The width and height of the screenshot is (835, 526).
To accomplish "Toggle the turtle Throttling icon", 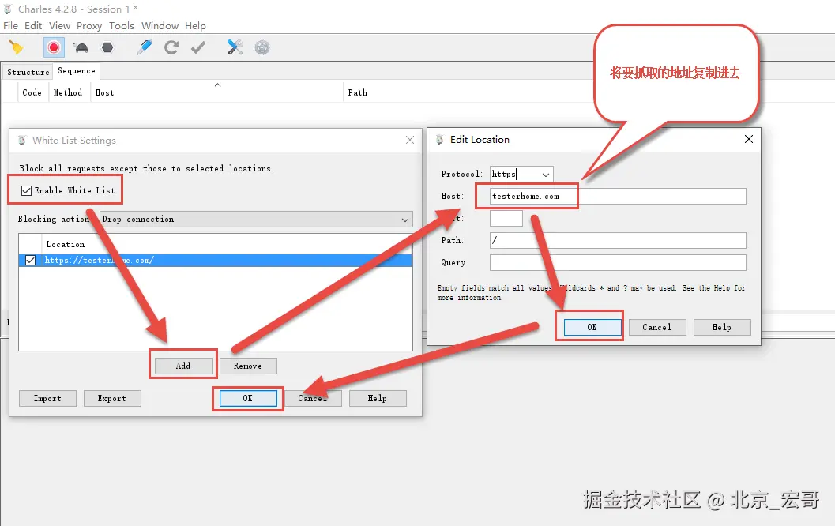I will coord(81,48).
